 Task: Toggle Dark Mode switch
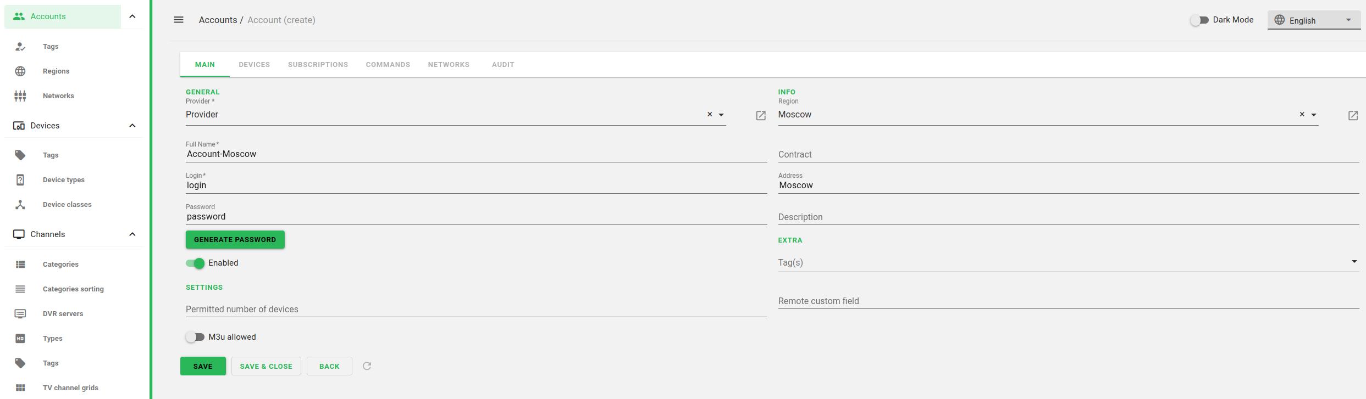(x=1199, y=20)
